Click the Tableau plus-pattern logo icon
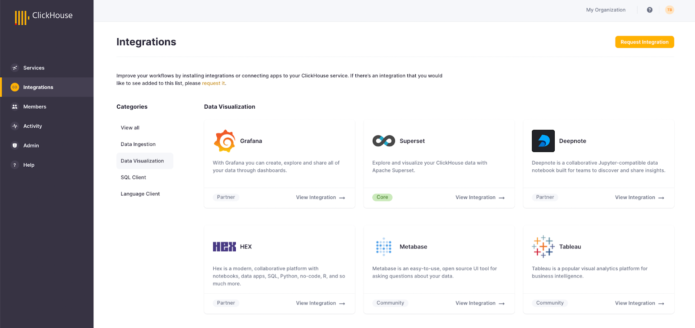The height and width of the screenshot is (328, 695). 543,247
